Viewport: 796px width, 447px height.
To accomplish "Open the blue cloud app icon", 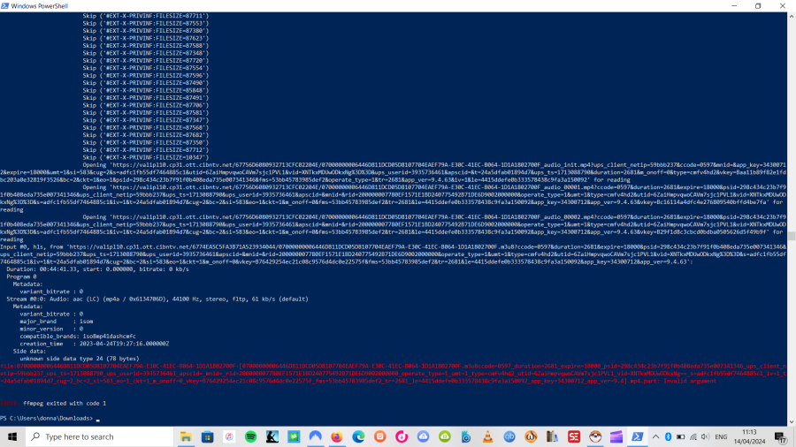I will point(423,436).
